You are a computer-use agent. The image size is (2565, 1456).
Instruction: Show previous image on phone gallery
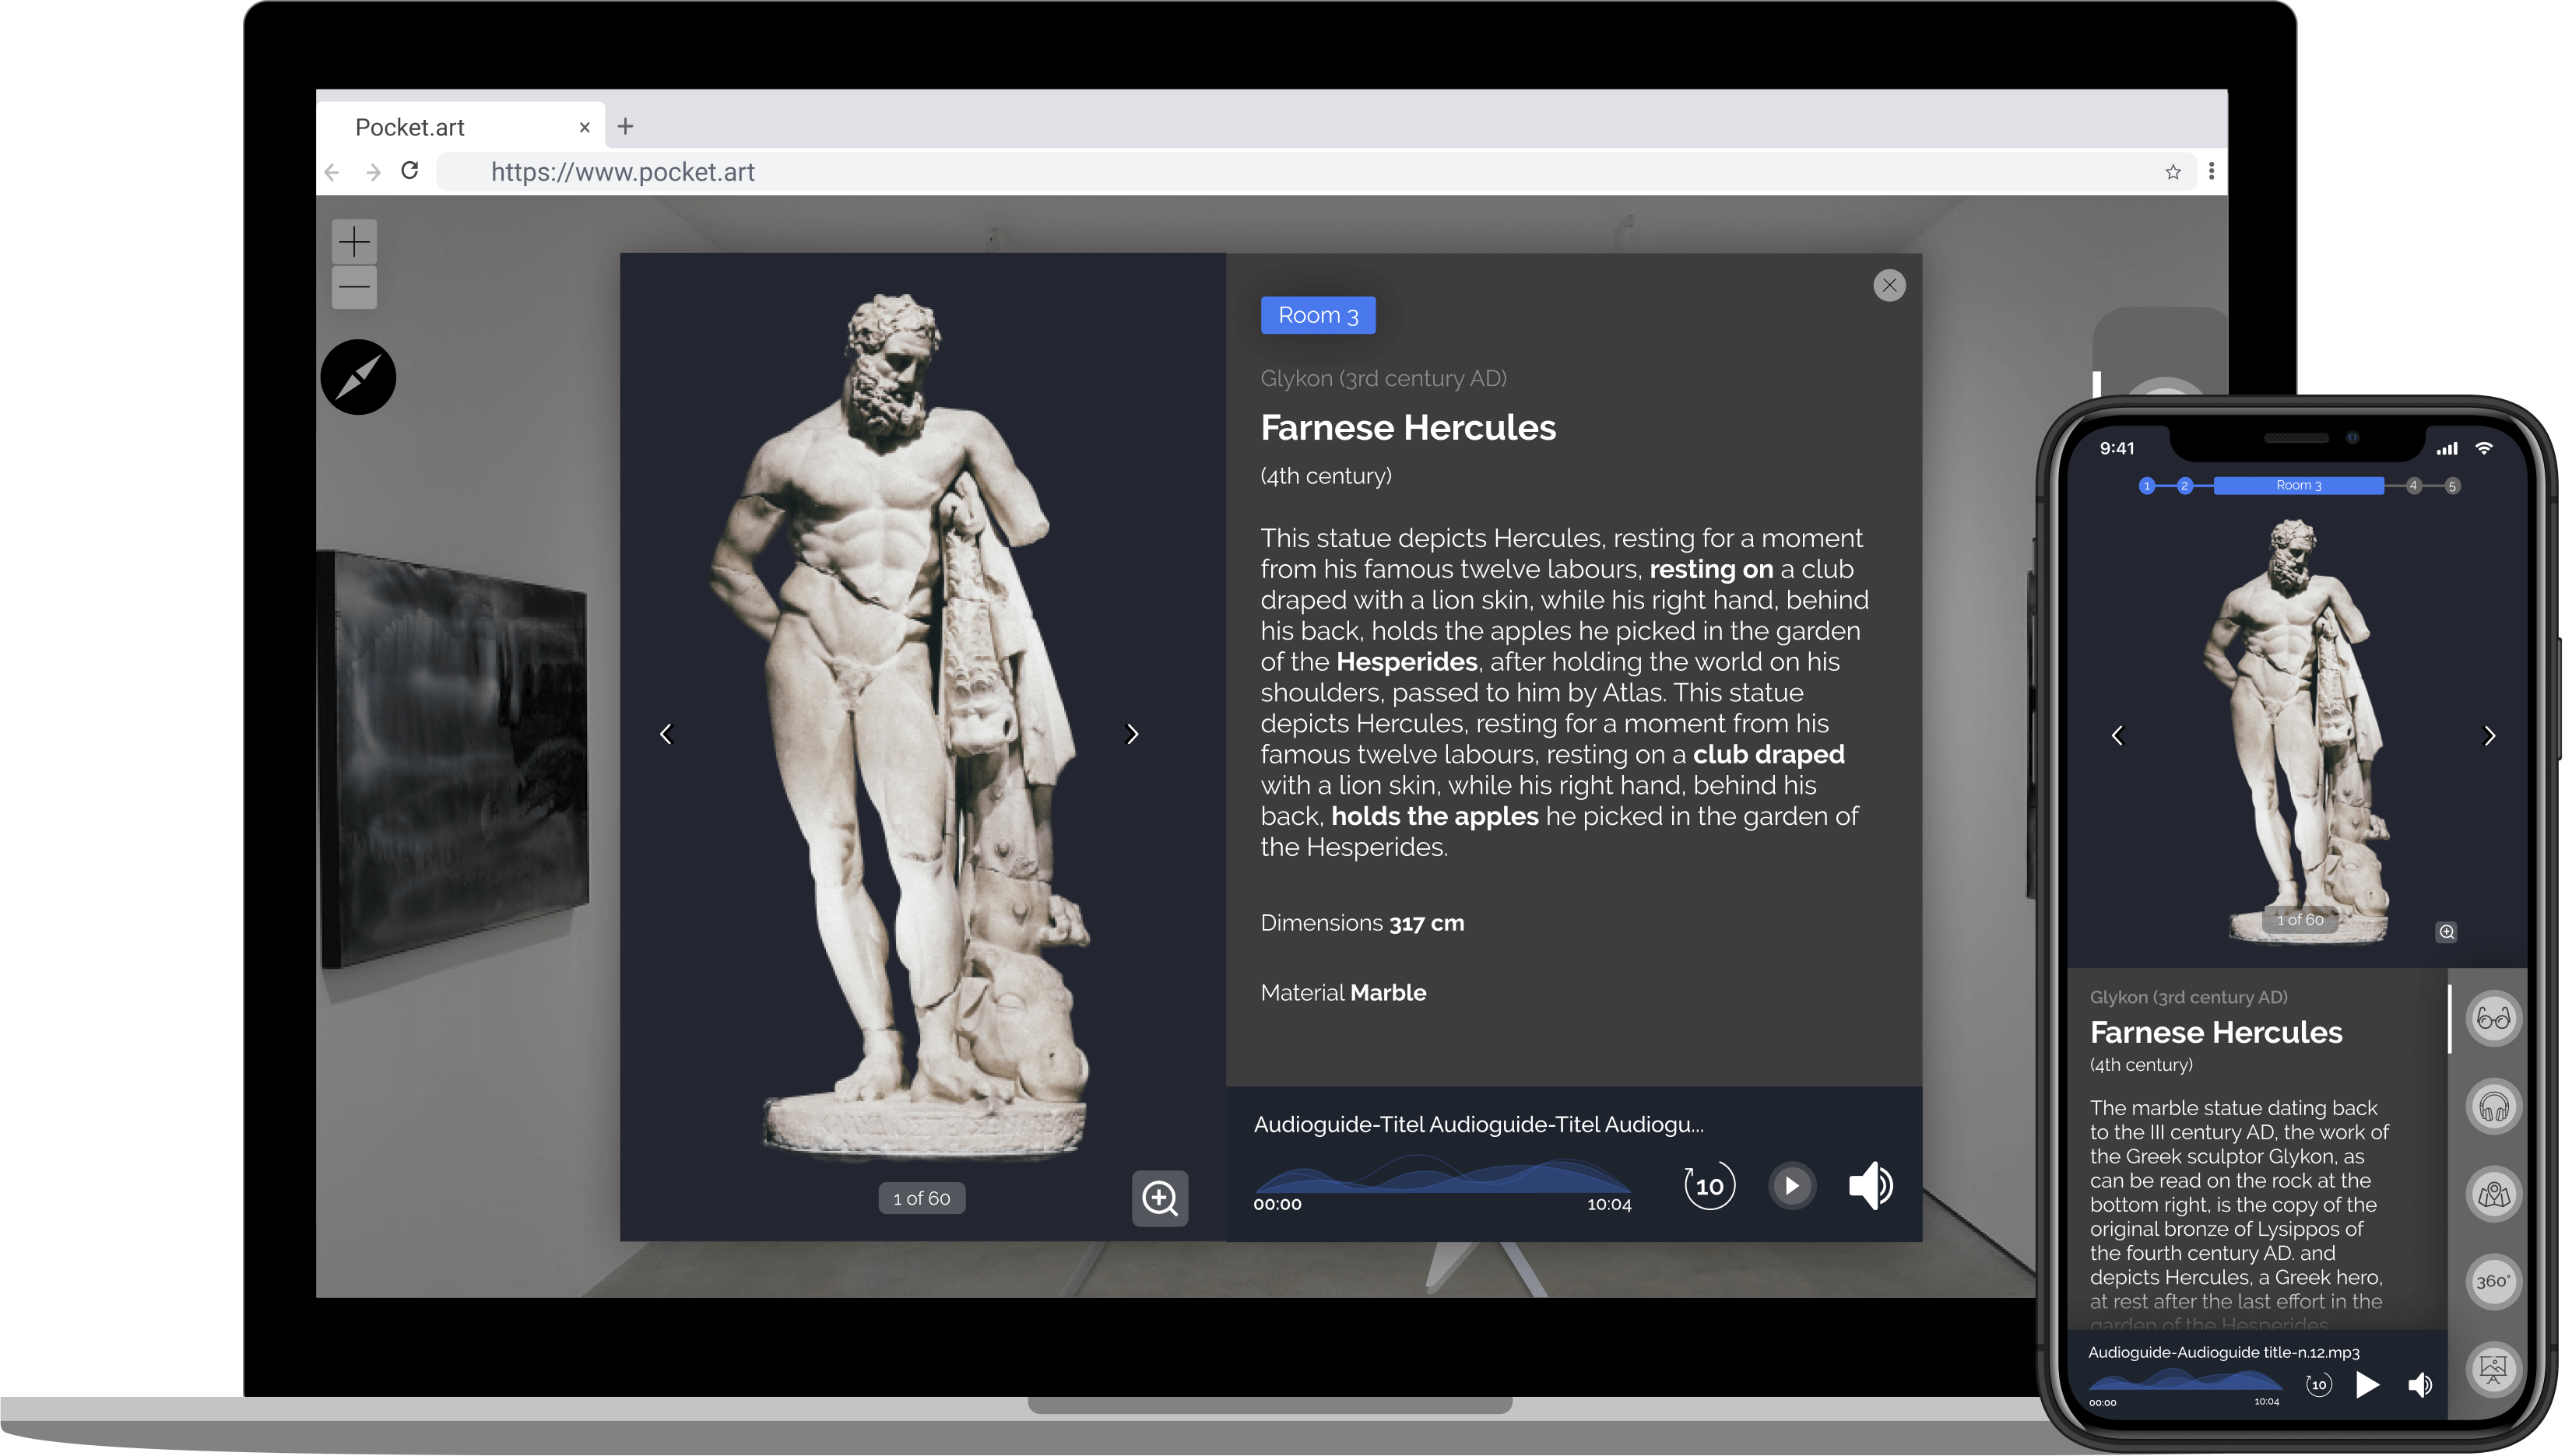[2117, 736]
